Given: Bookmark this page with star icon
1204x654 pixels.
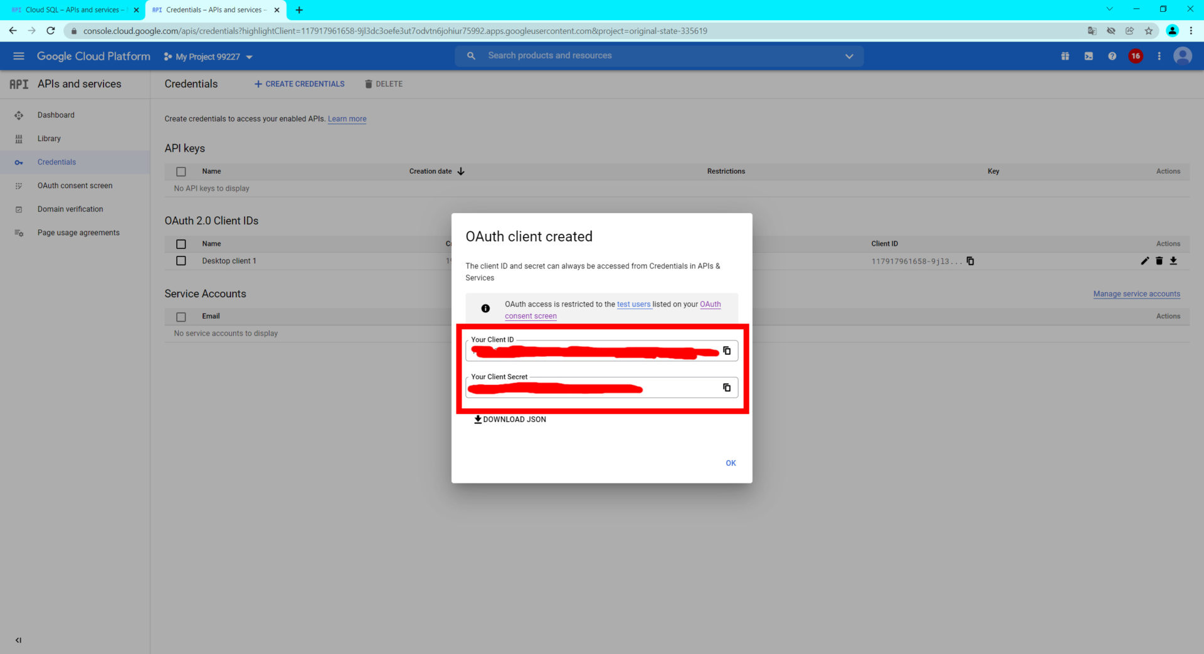Looking at the screenshot, I should (1148, 31).
